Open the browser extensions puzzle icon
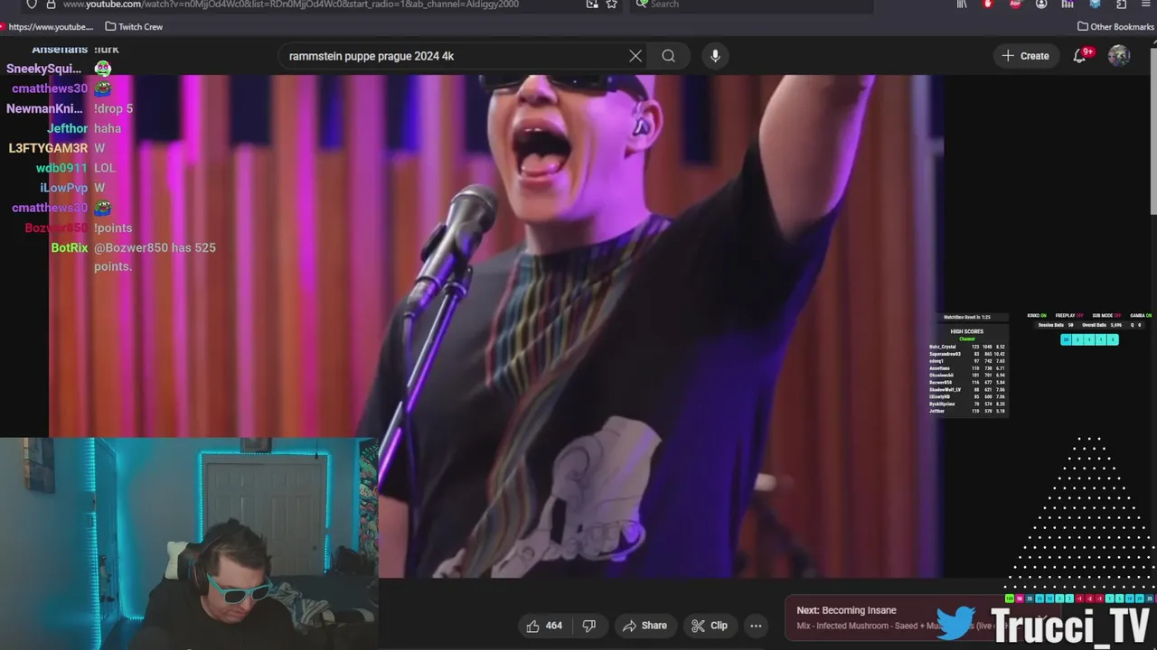This screenshot has height=650, width=1157. [x=1122, y=5]
